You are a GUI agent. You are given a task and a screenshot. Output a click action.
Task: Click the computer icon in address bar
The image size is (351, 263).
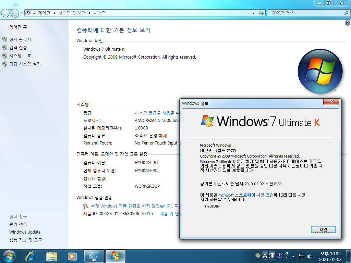[x=28, y=13]
